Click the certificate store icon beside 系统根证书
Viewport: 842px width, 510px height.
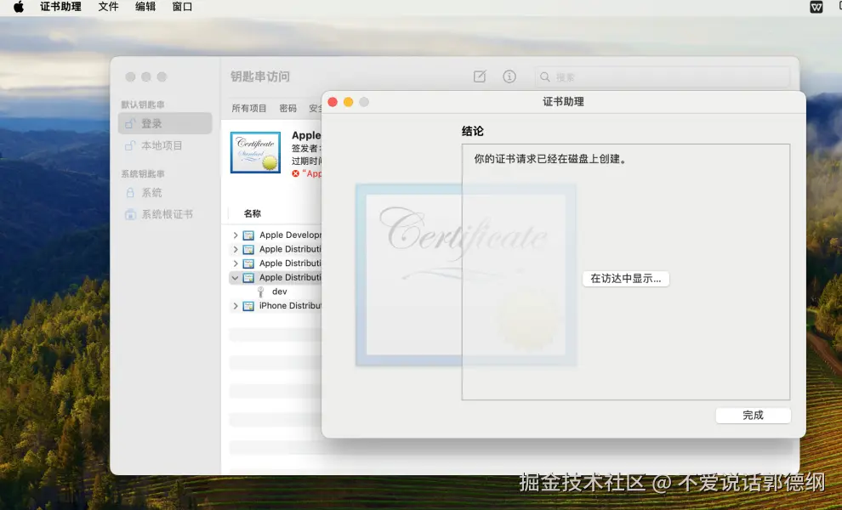click(x=130, y=215)
